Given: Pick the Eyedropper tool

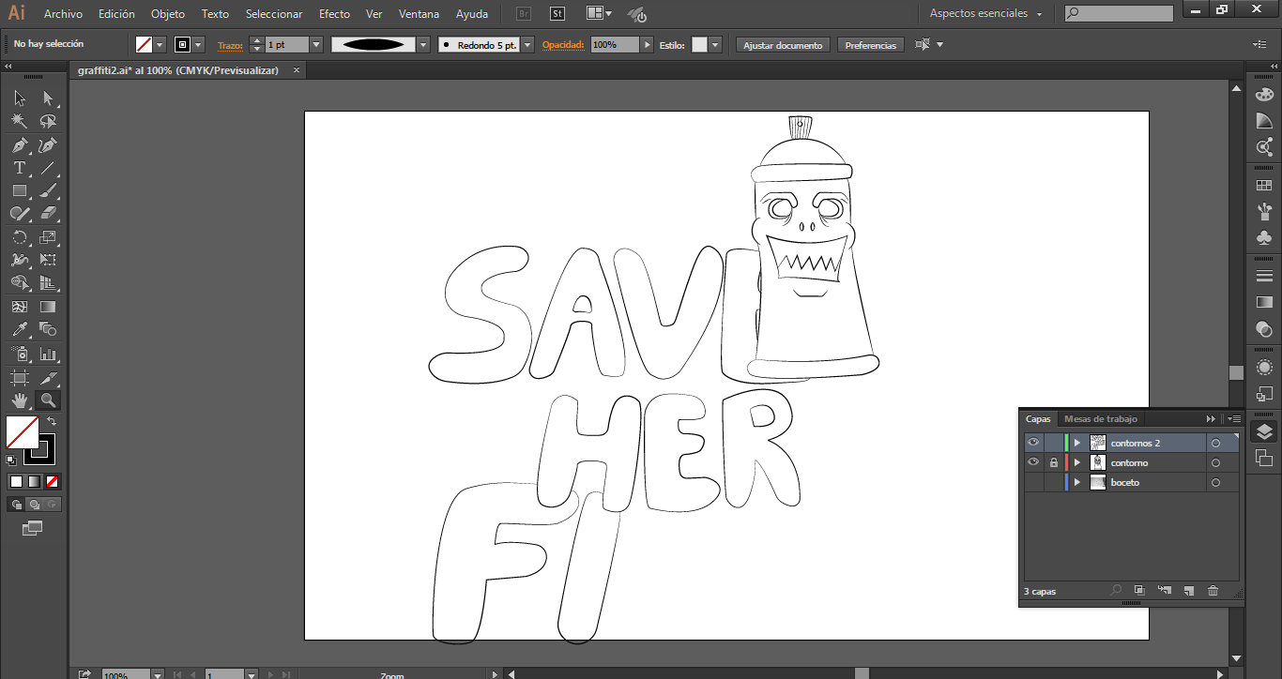Looking at the screenshot, I should pos(19,329).
